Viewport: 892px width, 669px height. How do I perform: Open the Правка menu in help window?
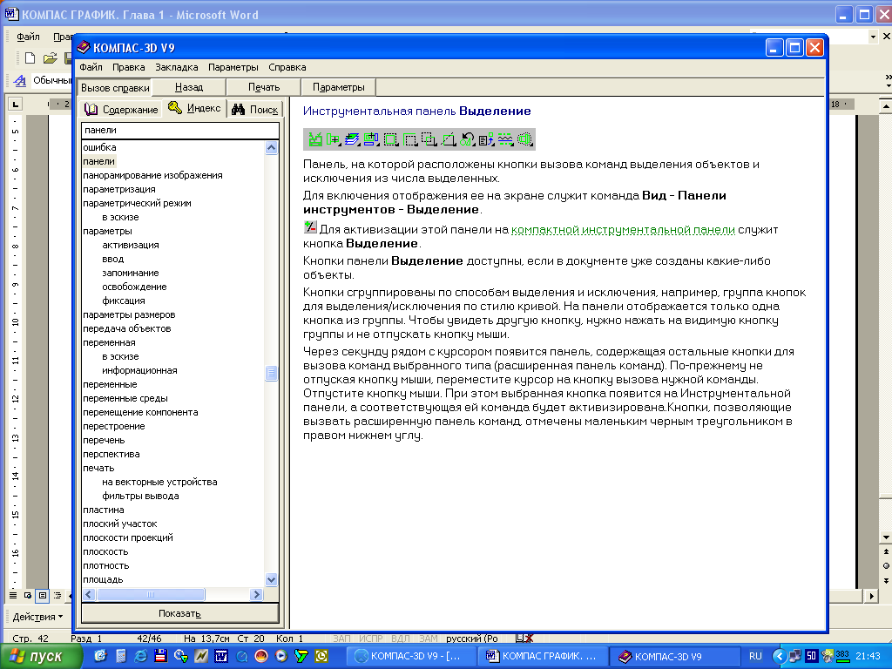pyautogui.click(x=129, y=67)
